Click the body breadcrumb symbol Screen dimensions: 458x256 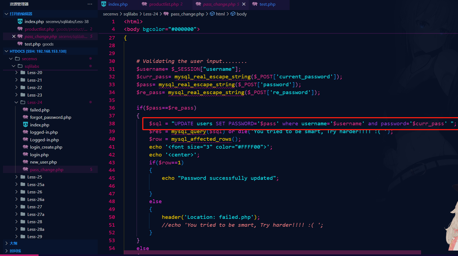point(241,14)
